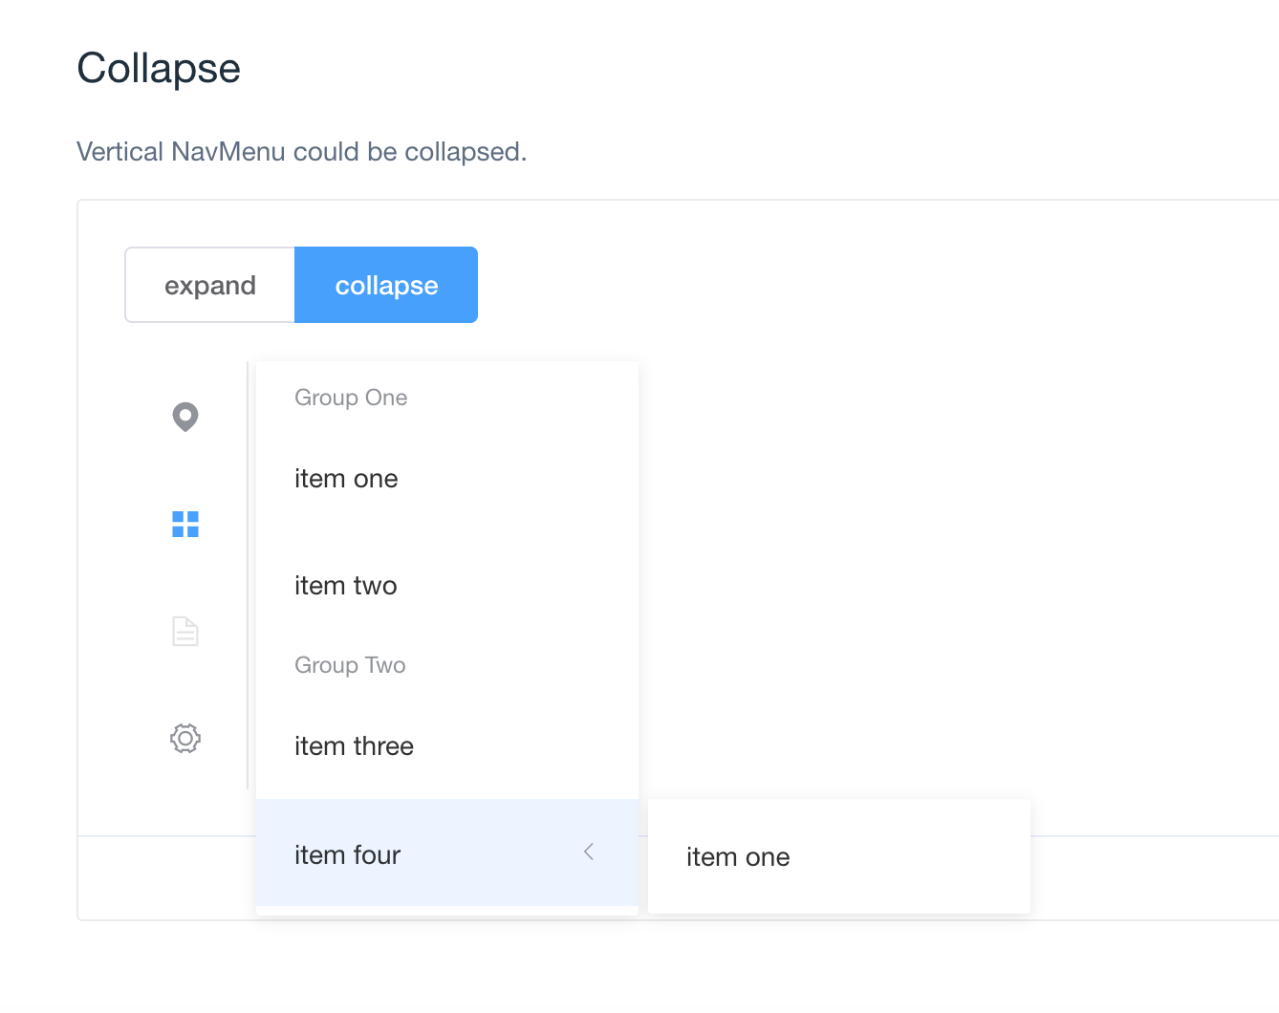Image resolution: width=1279 pixels, height=1013 pixels.
Task: Click the left-pointing arrow next to item four
Action: click(x=588, y=851)
